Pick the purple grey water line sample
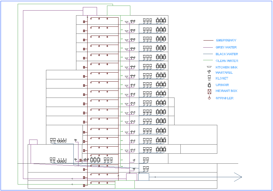 (208, 47)
